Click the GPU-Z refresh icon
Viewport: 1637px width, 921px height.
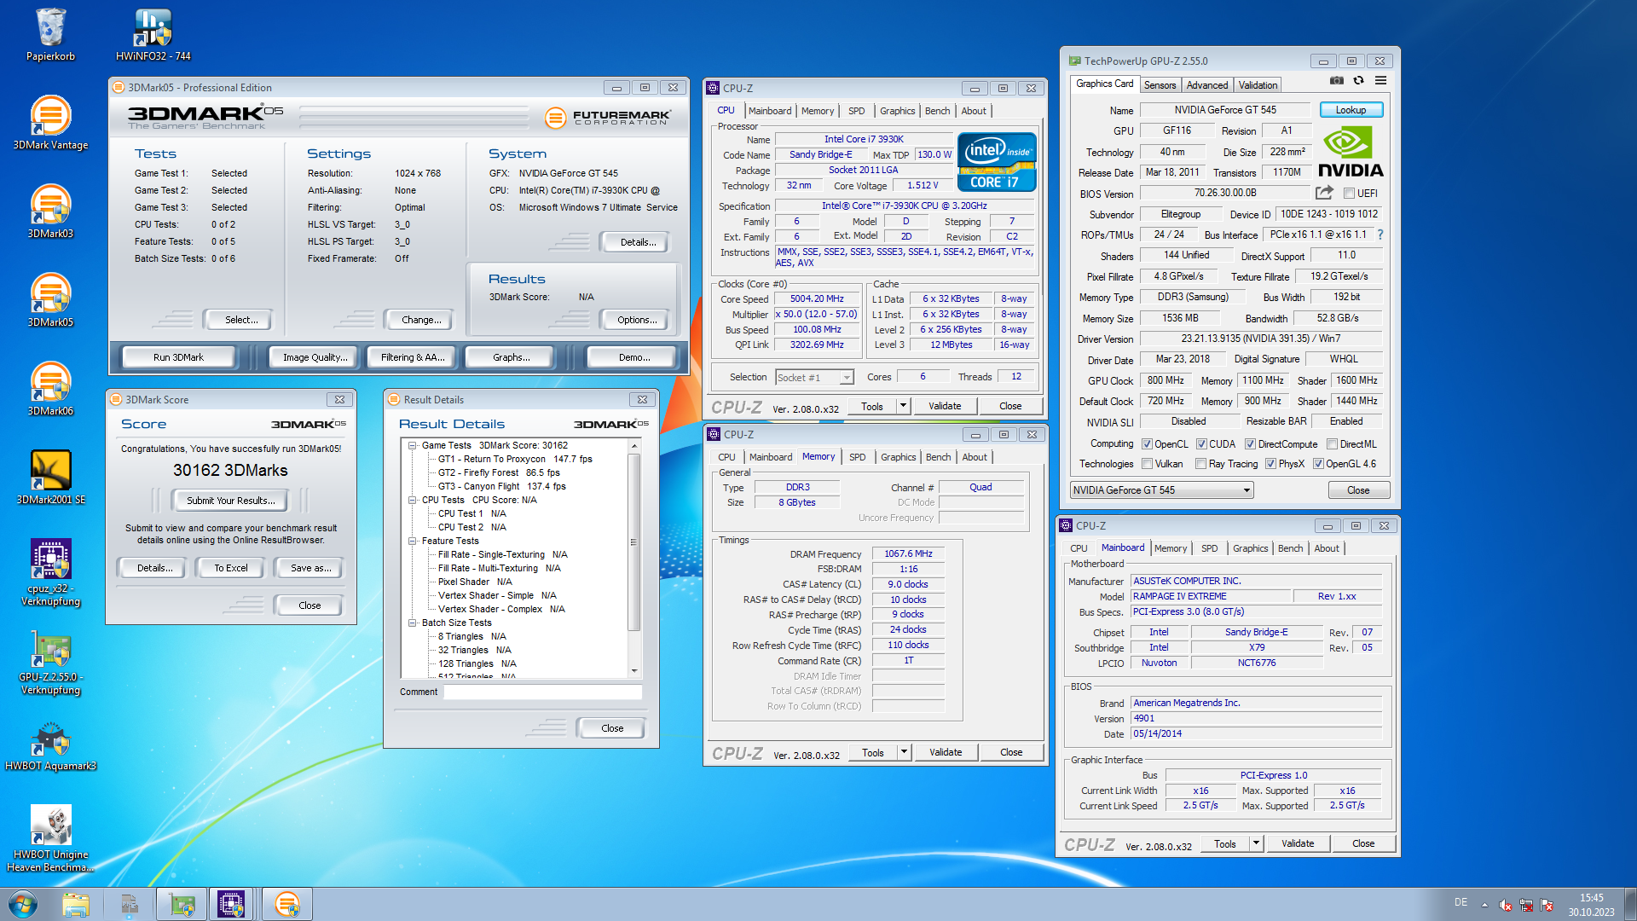[1359, 81]
